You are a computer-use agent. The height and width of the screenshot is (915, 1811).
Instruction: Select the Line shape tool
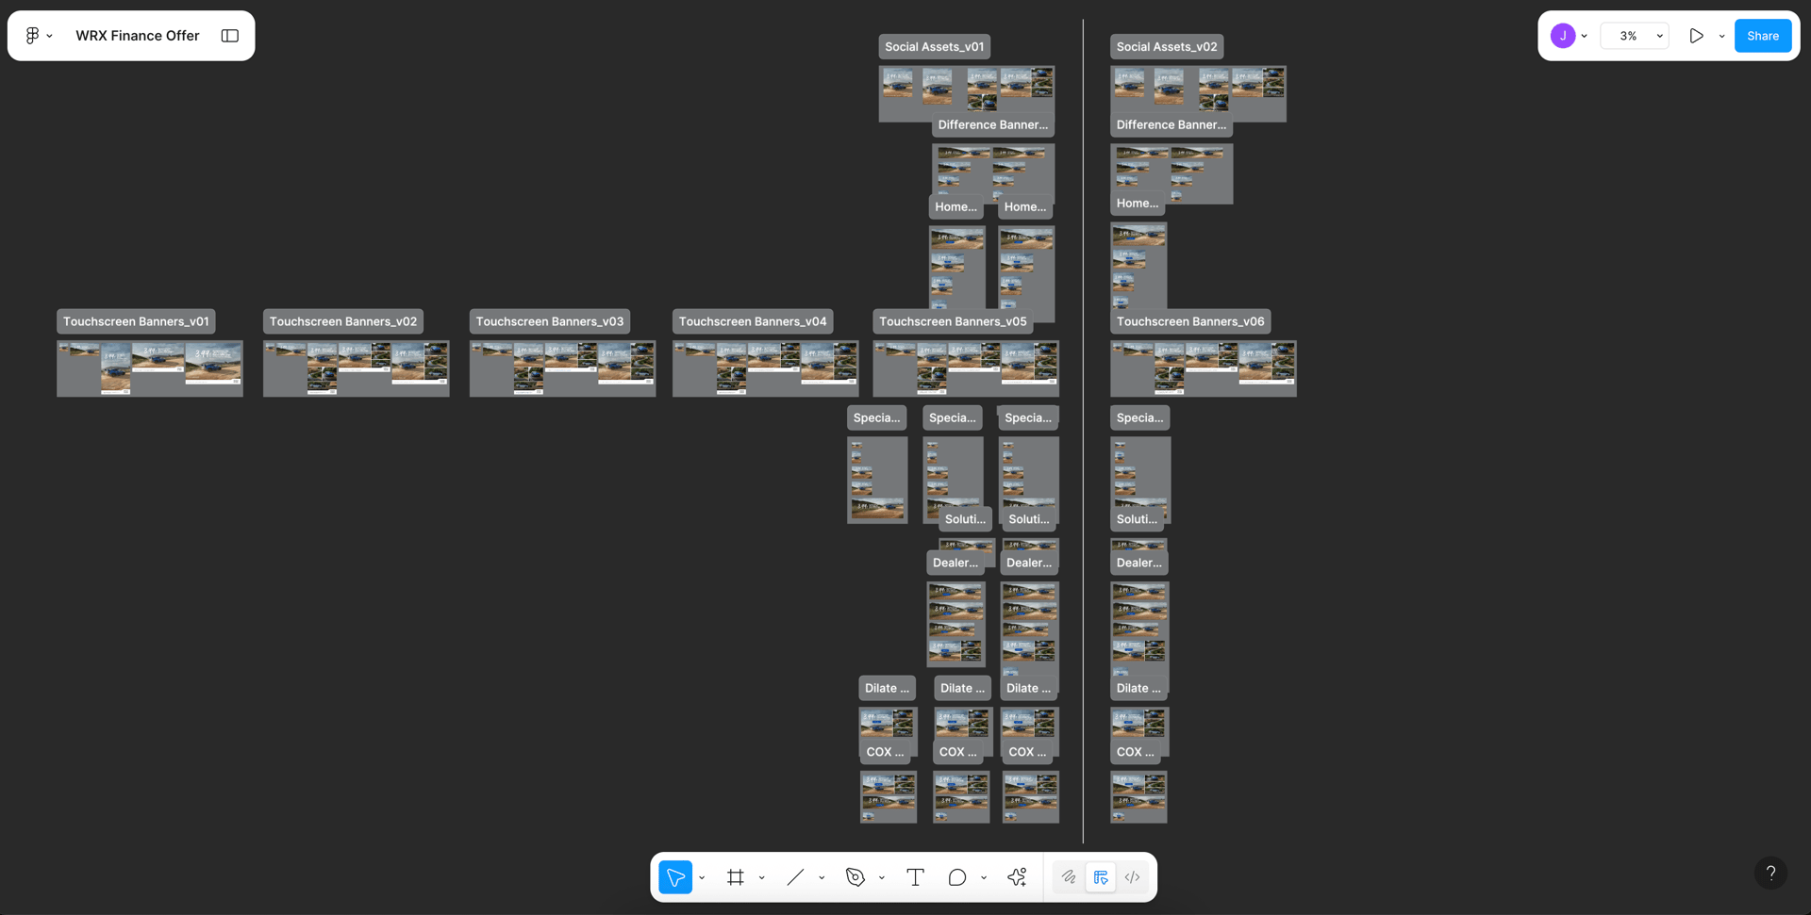795,877
